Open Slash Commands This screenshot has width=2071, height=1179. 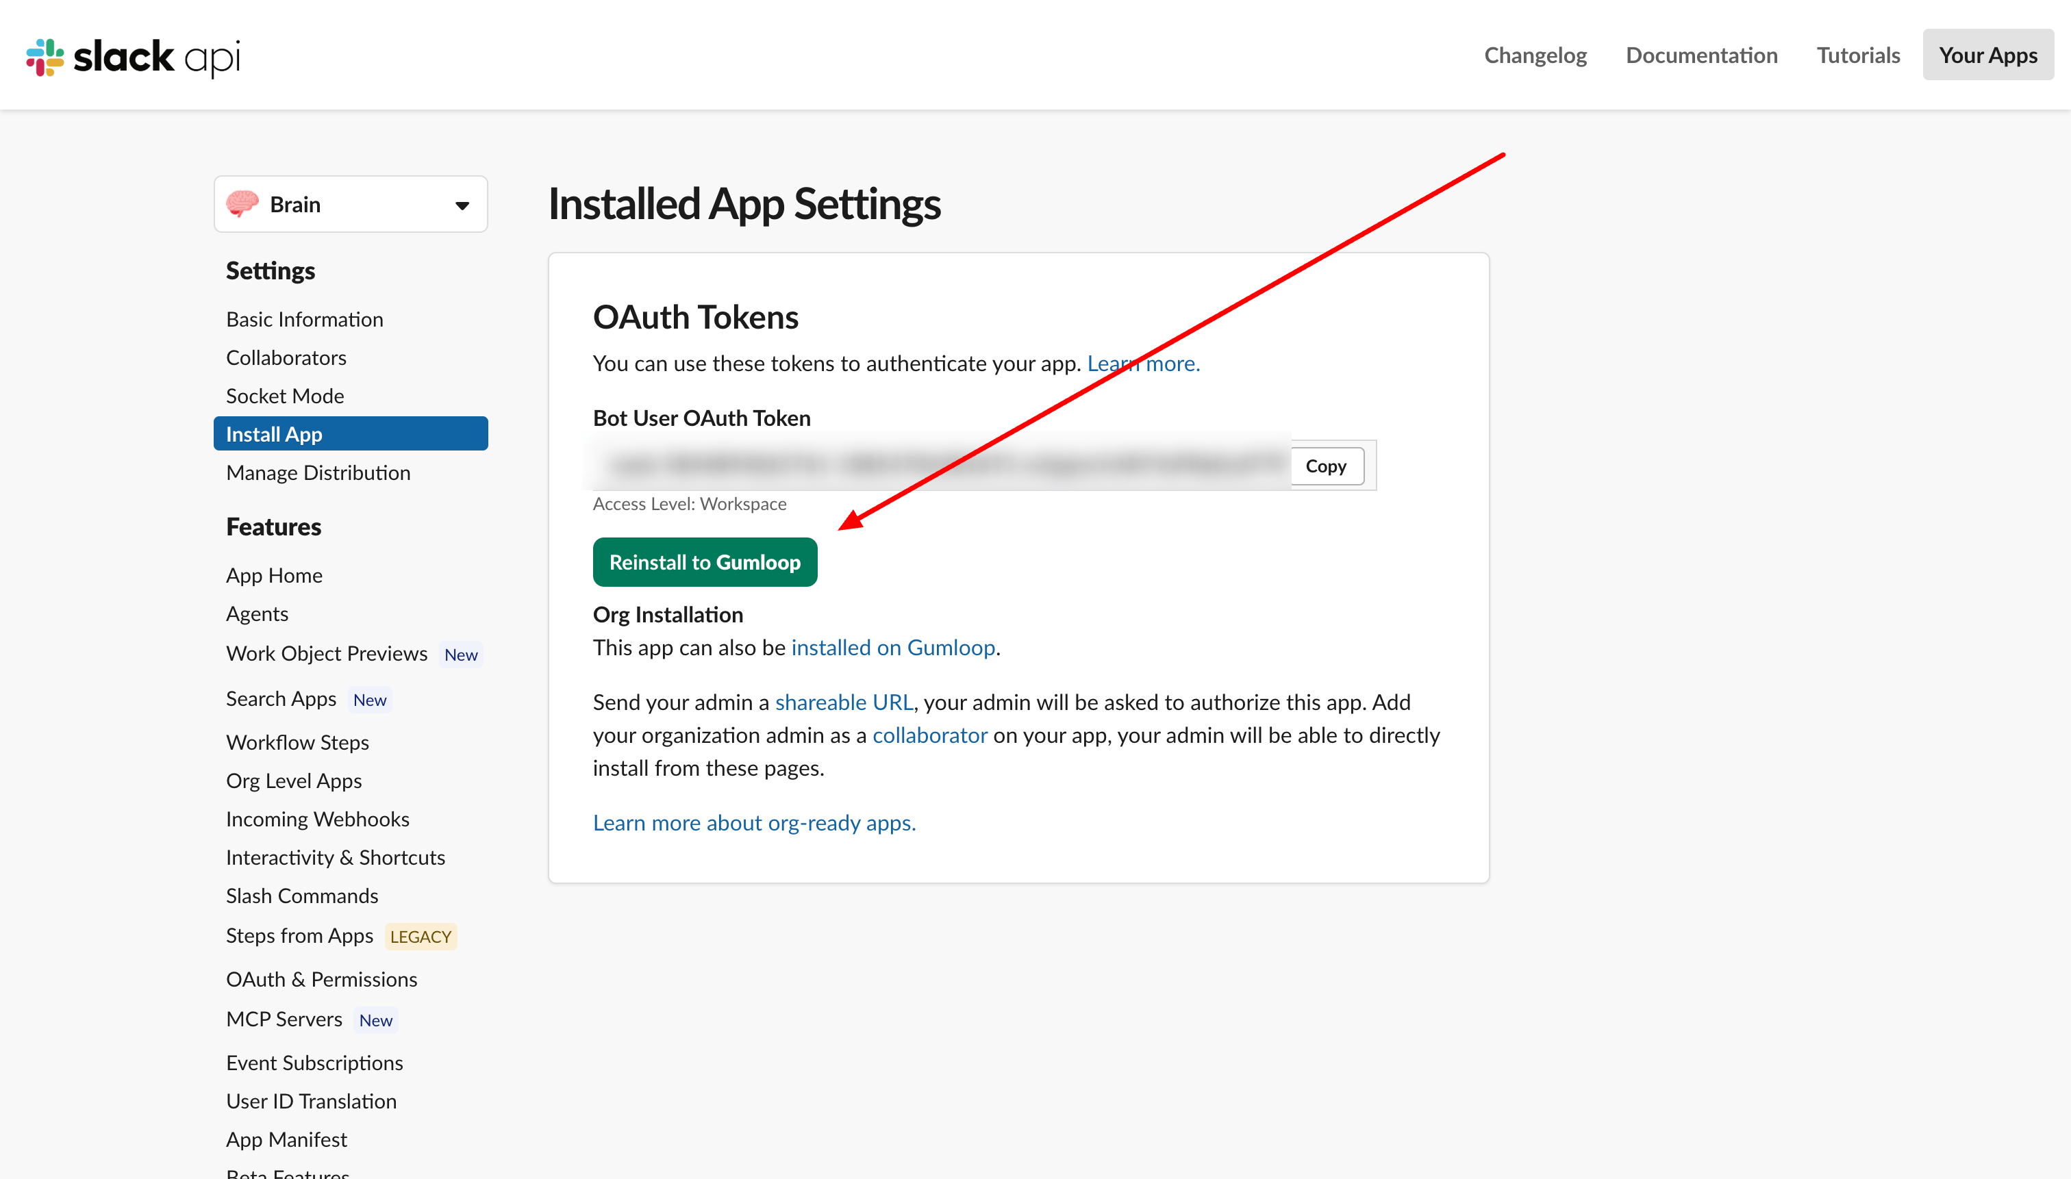[302, 896]
